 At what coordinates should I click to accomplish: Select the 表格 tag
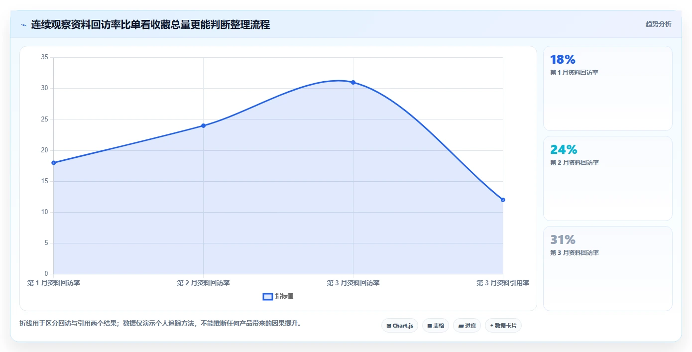(436, 326)
